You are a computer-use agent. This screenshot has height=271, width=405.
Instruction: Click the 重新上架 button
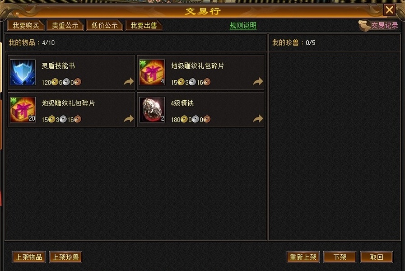(x=303, y=257)
